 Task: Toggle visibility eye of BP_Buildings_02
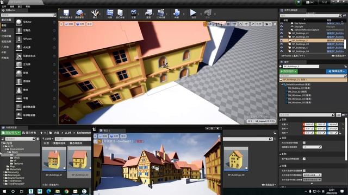tap(282, 37)
